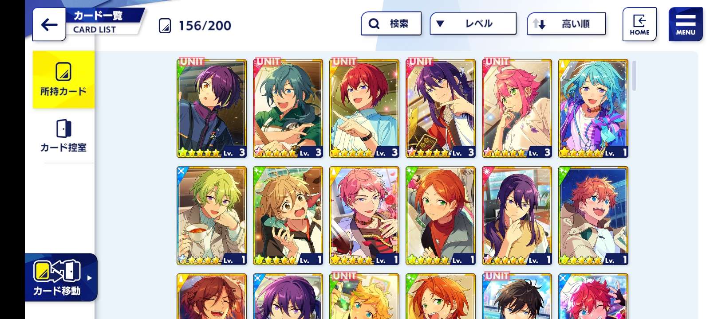Tap the card count icon beside 156/200

pos(165,26)
